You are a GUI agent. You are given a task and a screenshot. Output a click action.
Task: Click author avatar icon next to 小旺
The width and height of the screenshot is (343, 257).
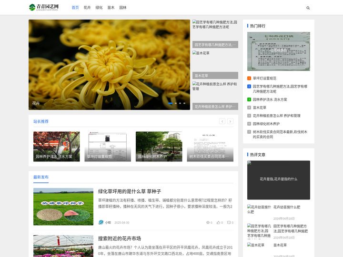[x=101, y=222]
